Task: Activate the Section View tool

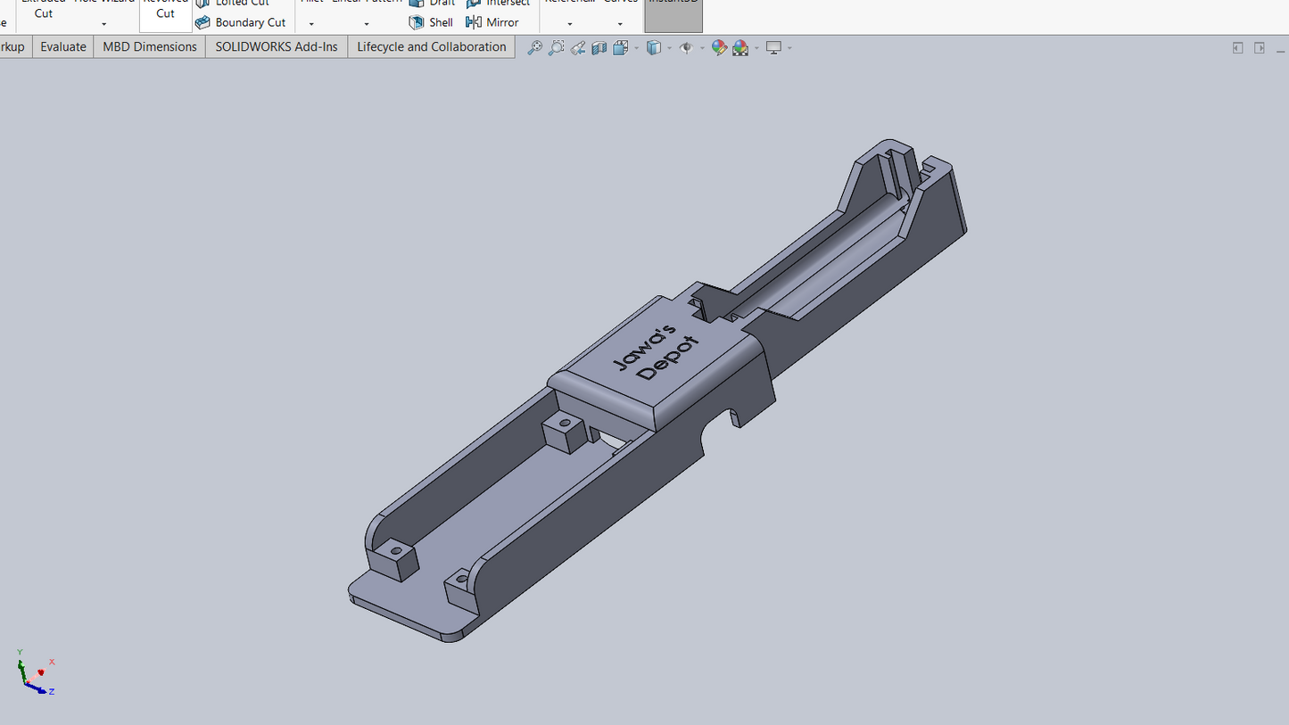Action: pos(599,48)
